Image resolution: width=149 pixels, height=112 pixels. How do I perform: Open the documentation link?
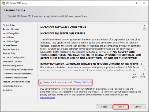pos(48,98)
